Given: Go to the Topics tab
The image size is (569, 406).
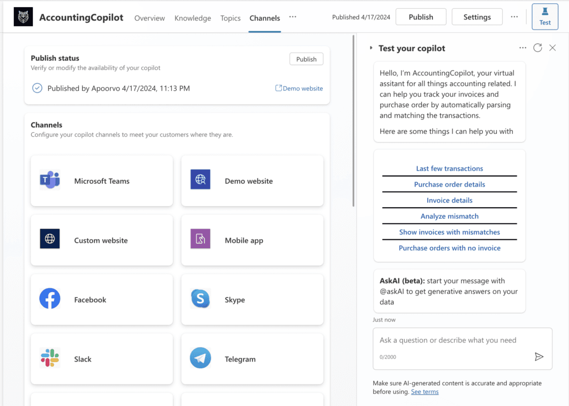Looking at the screenshot, I should coord(230,18).
